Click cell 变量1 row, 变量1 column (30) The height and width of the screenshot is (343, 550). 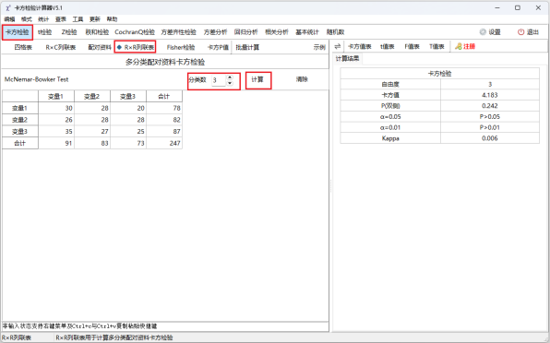(x=56, y=108)
